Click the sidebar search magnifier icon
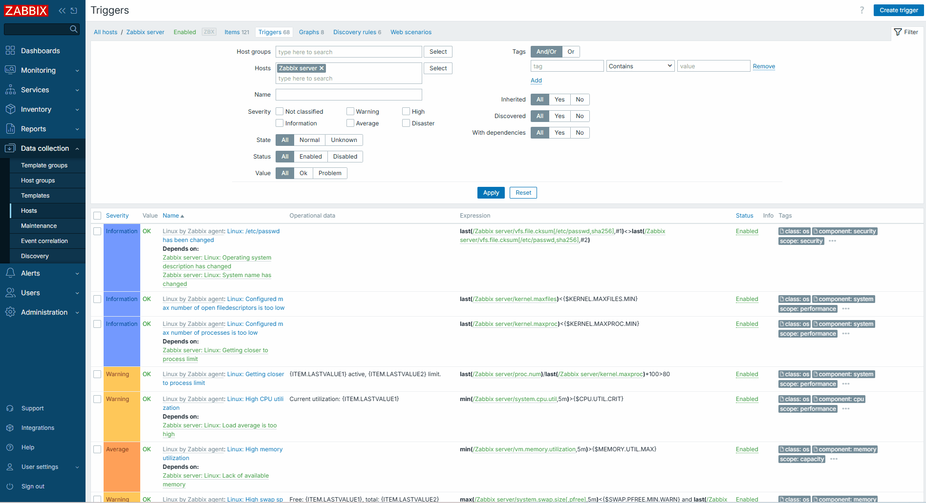The height and width of the screenshot is (503, 926). point(74,29)
